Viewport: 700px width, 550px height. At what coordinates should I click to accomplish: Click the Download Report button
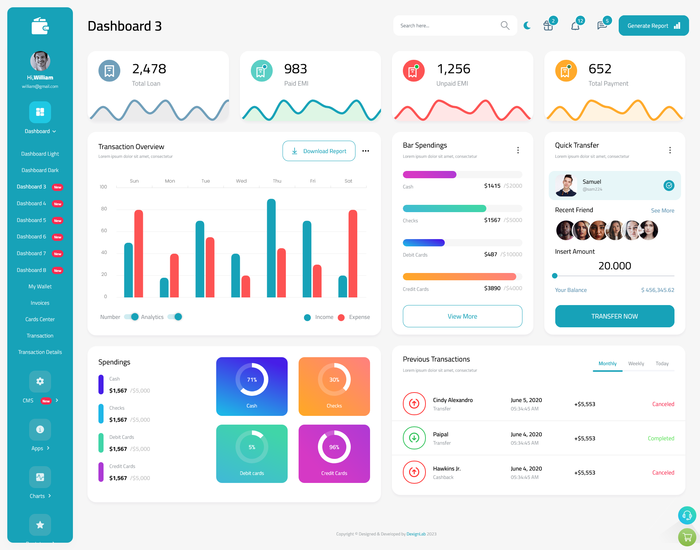319,151
